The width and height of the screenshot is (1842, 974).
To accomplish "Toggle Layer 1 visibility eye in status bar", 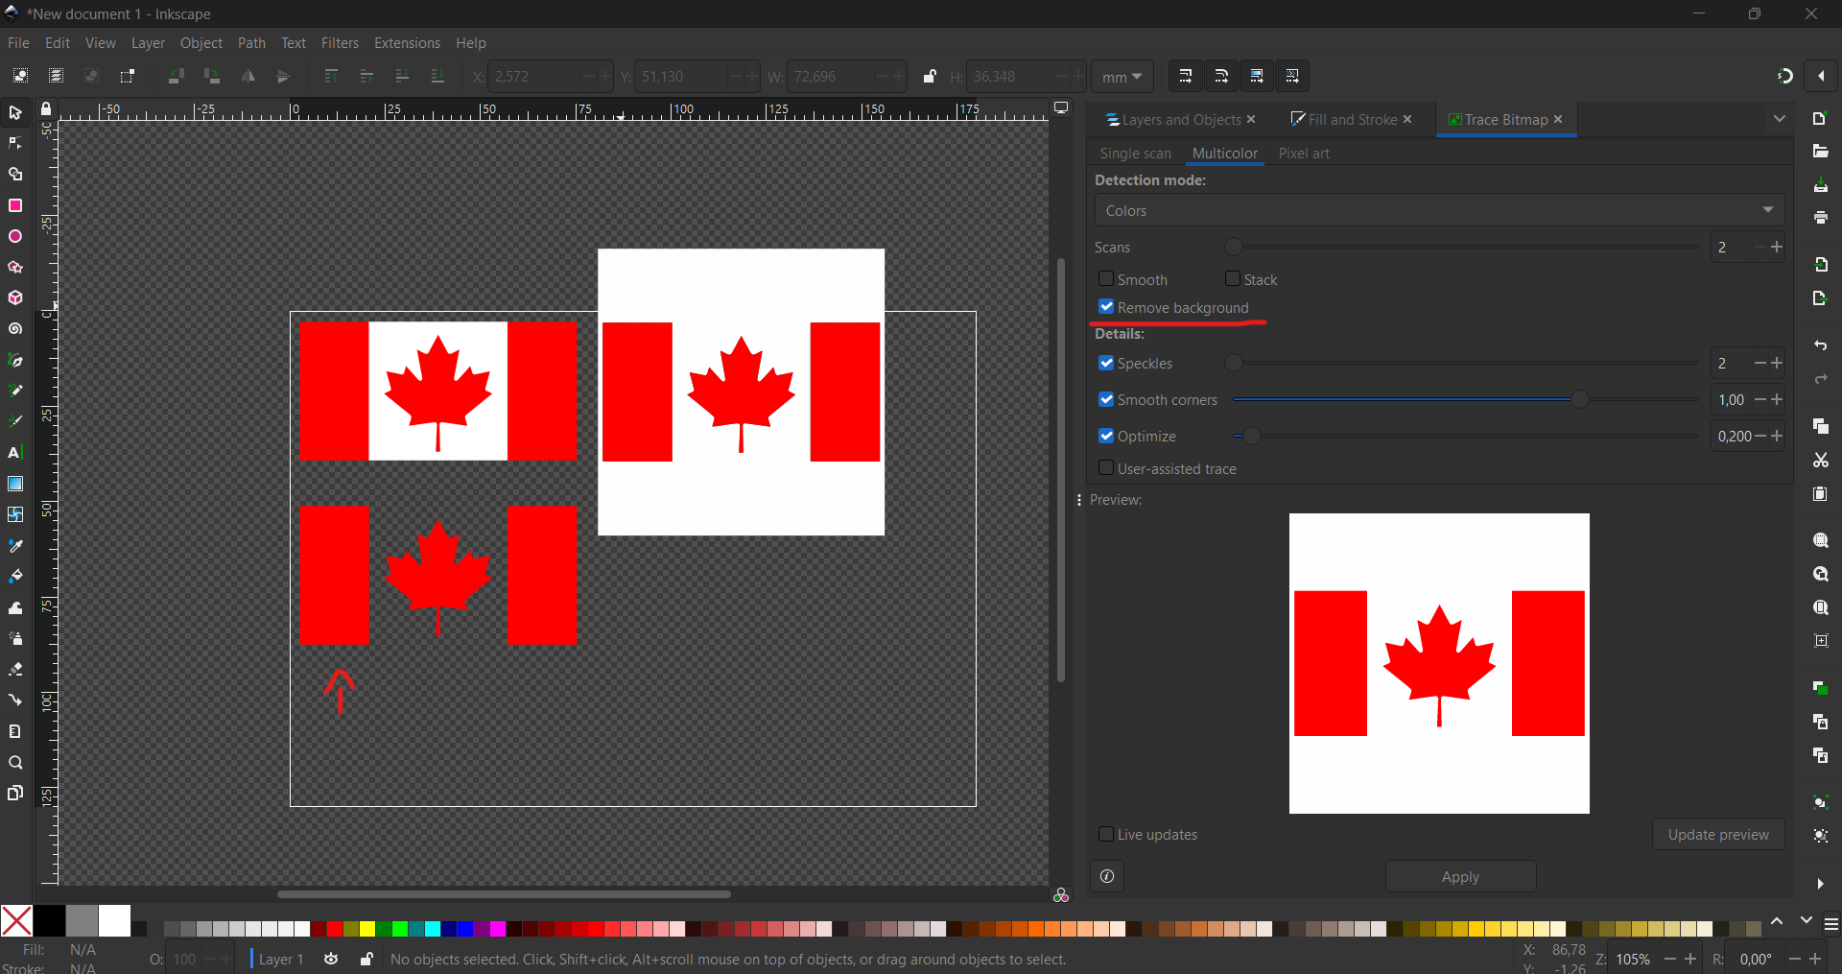I will click(331, 959).
